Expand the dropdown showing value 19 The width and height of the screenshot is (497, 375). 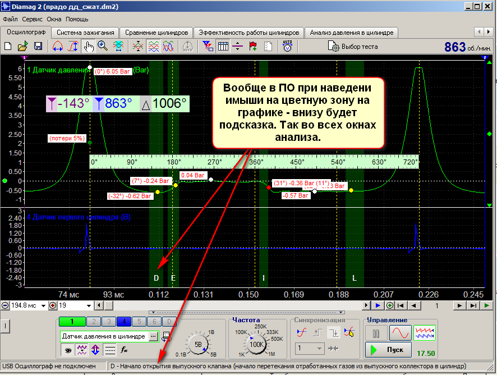click(x=89, y=306)
